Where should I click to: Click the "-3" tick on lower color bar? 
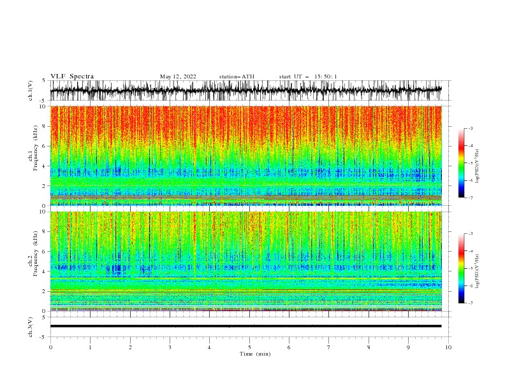pos(471,234)
